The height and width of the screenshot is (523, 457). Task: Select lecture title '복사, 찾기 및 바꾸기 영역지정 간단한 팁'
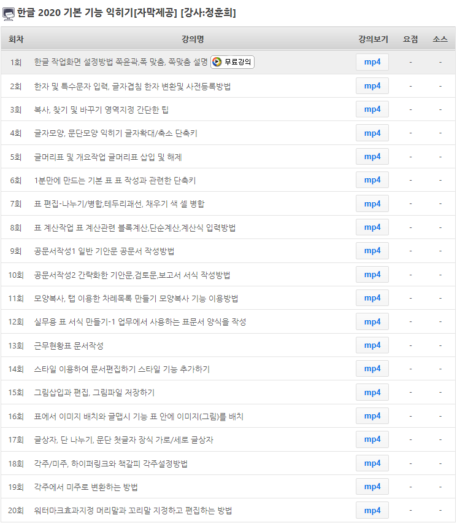pyautogui.click(x=101, y=110)
